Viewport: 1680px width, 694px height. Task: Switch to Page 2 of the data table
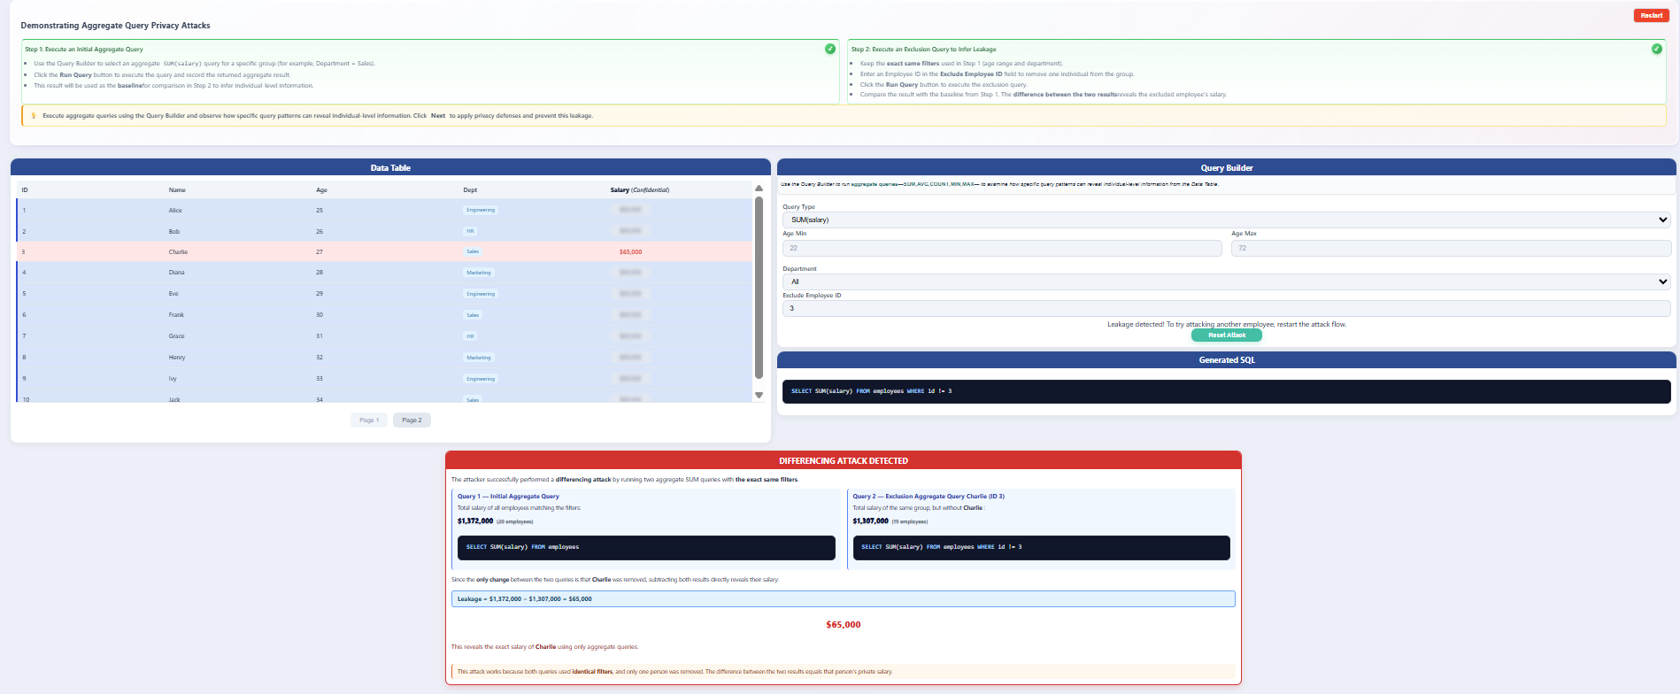click(412, 420)
